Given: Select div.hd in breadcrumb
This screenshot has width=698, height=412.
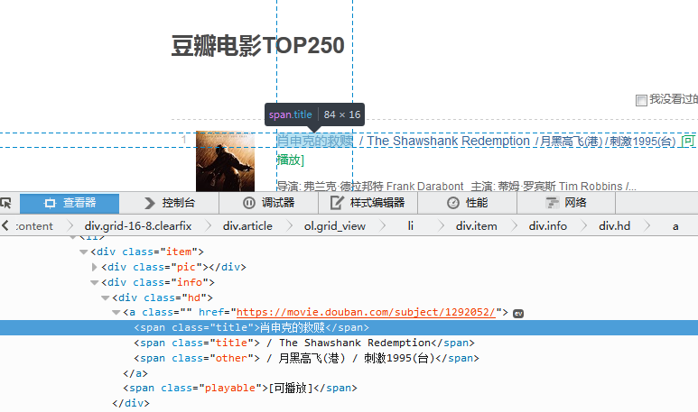Looking at the screenshot, I should click(614, 226).
